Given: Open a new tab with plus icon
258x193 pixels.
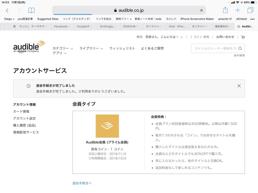Looking at the screenshot, I should pyautogui.click(x=238, y=10).
